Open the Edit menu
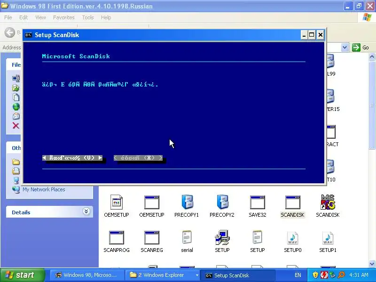376x282 pixels. (23, 17)
